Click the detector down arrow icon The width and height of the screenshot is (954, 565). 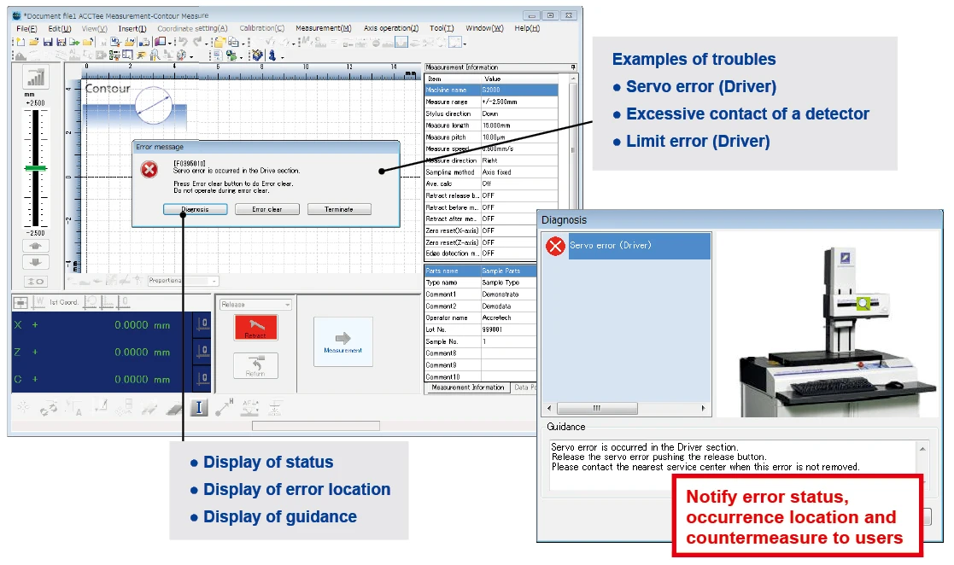click(36, 262)
